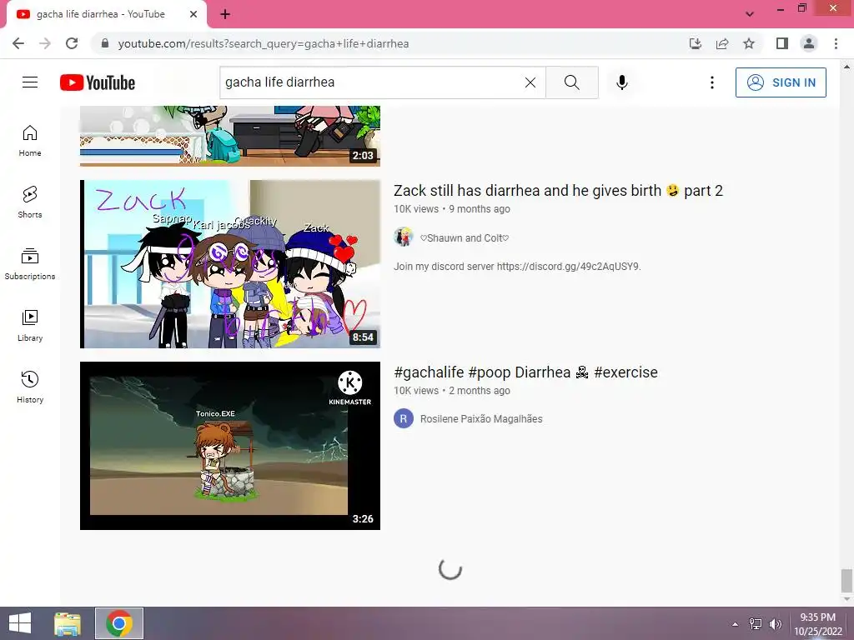The width and height of the screenshot is (854, 640).
Task: View site info via padlock icon
Action: (x=105, y=43)
